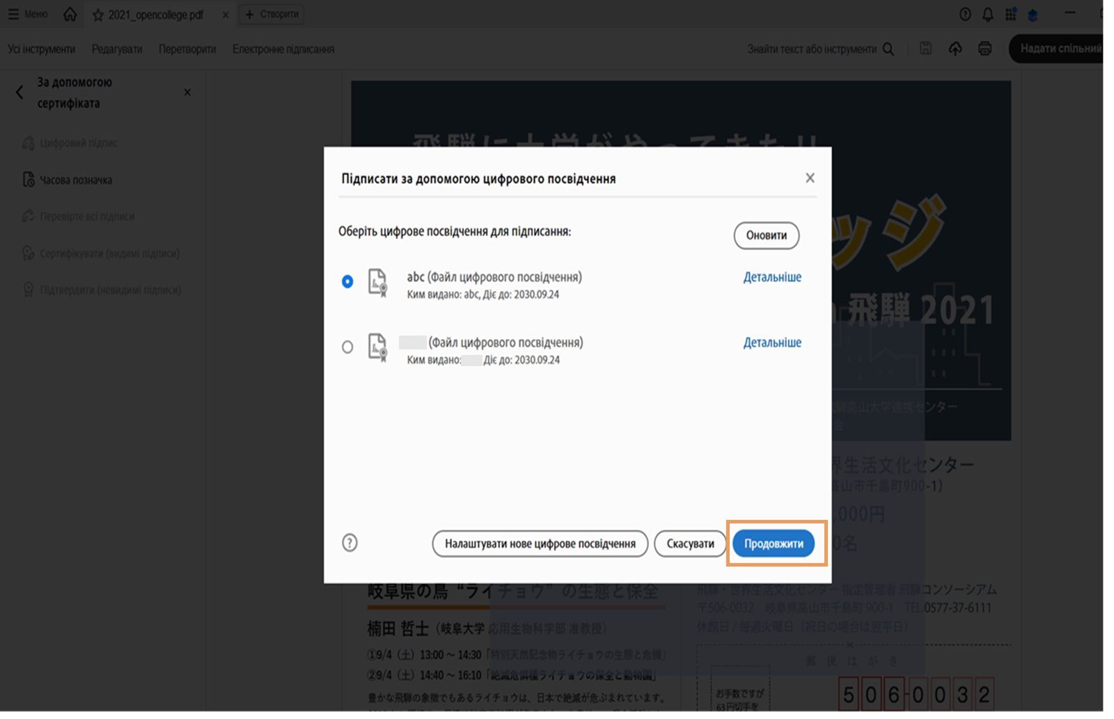1114x719 pixels.
Task: Click the Ким видано: abc expiry line
Action: (483, 294)
